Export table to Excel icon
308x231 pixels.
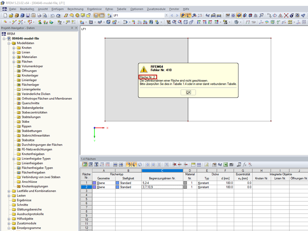pos(226,165)
